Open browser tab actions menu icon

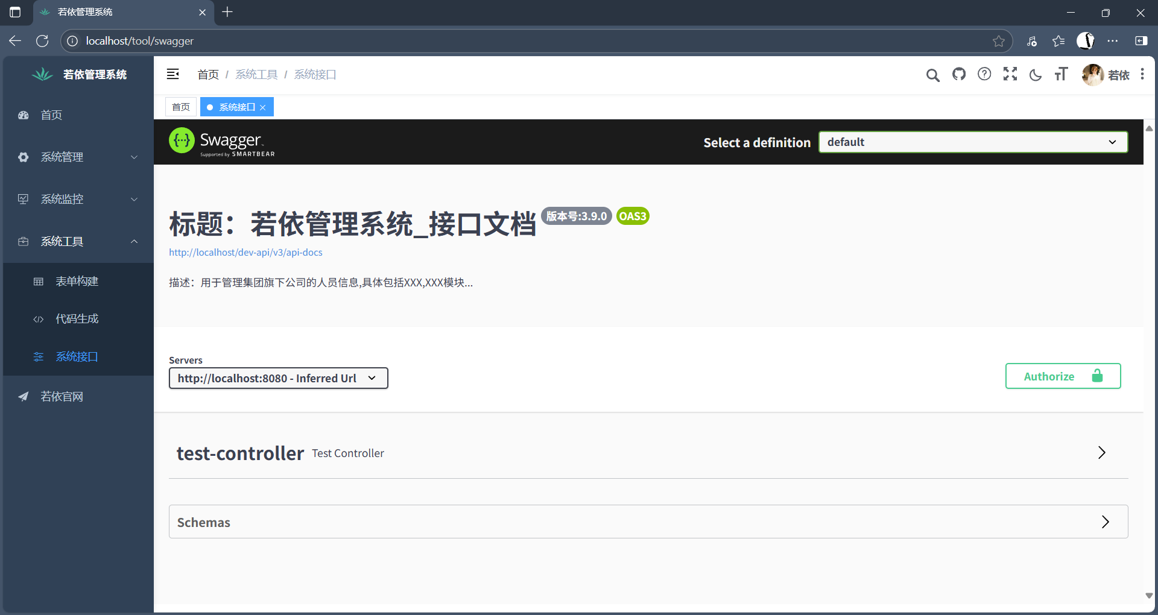pos(15,12)
